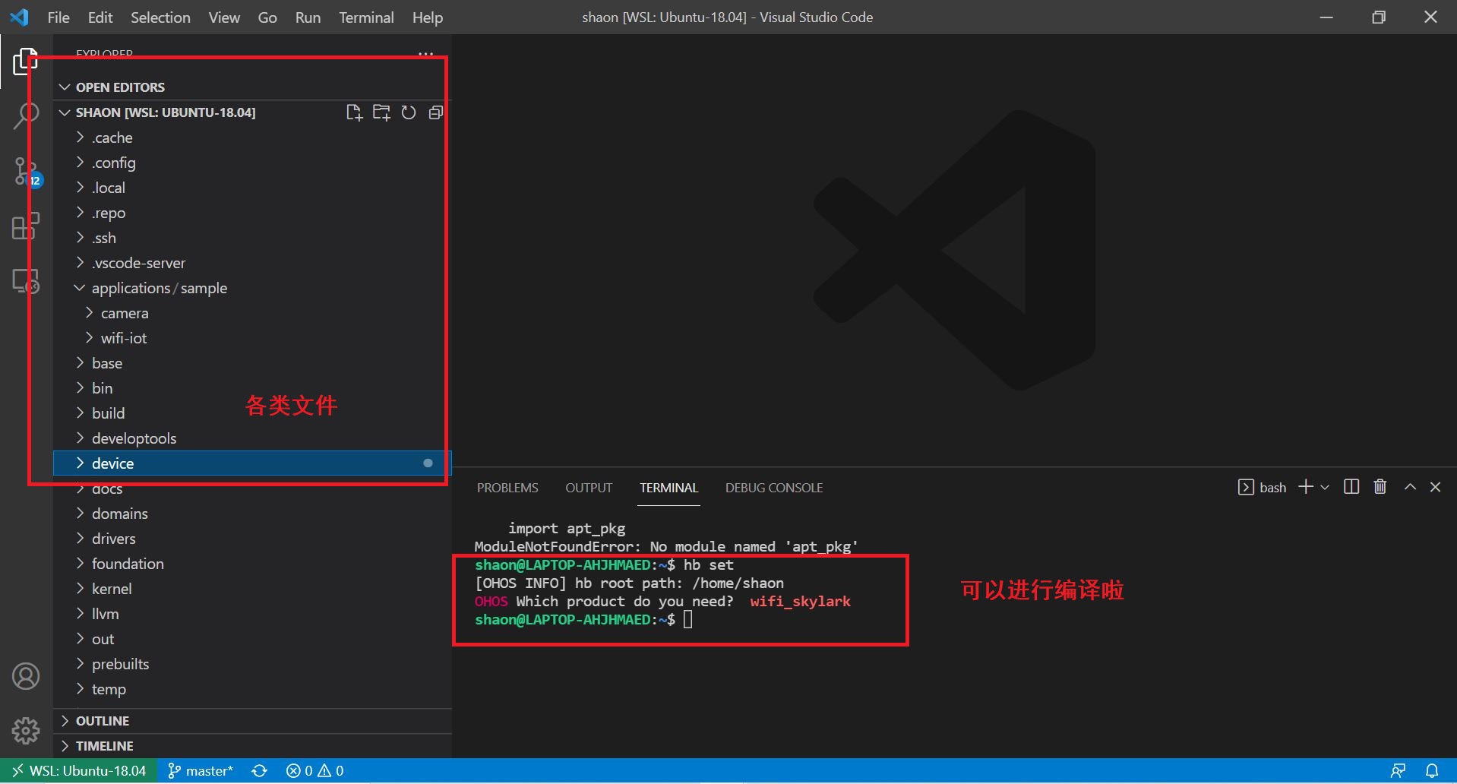Open the Edit menu
The width and height of the screenshot is (1457, 784).
click(x=100, y=17)
